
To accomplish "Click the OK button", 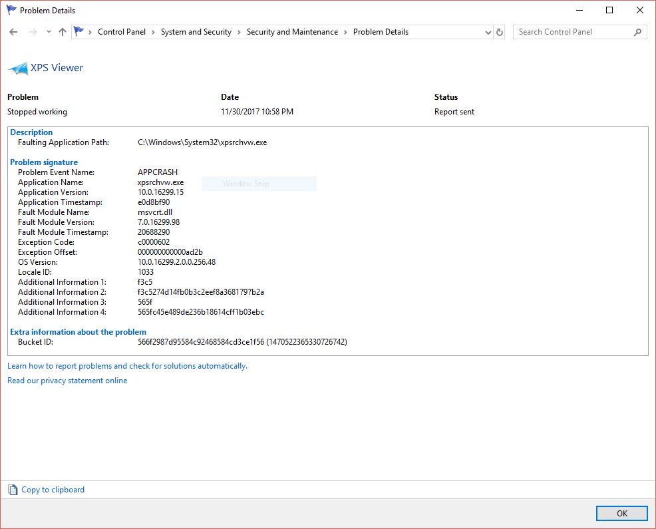I will click(621, 513).
